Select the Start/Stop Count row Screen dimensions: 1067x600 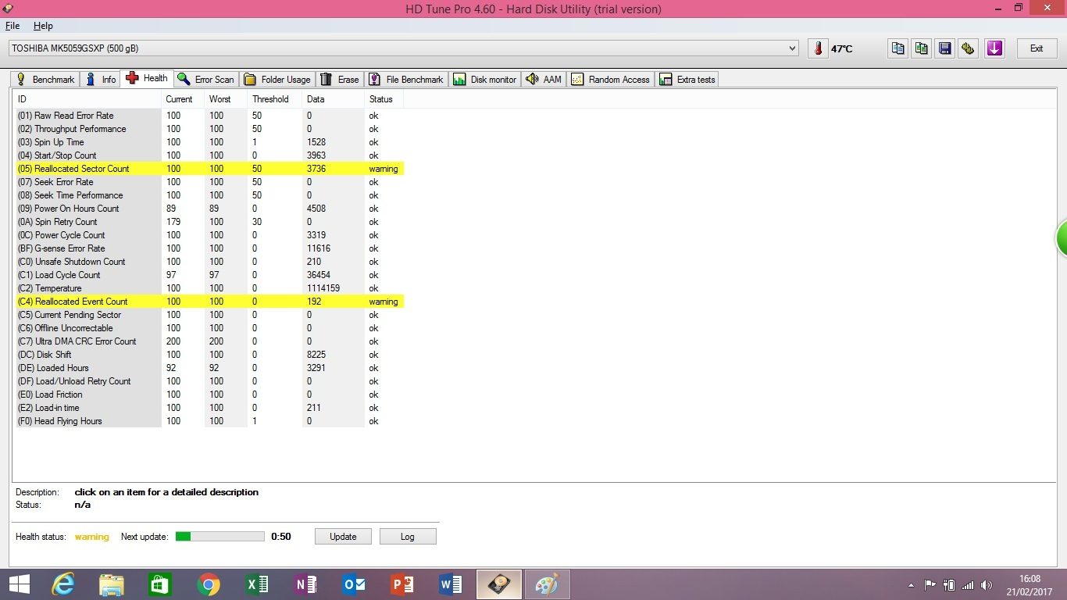pos(209,155)
